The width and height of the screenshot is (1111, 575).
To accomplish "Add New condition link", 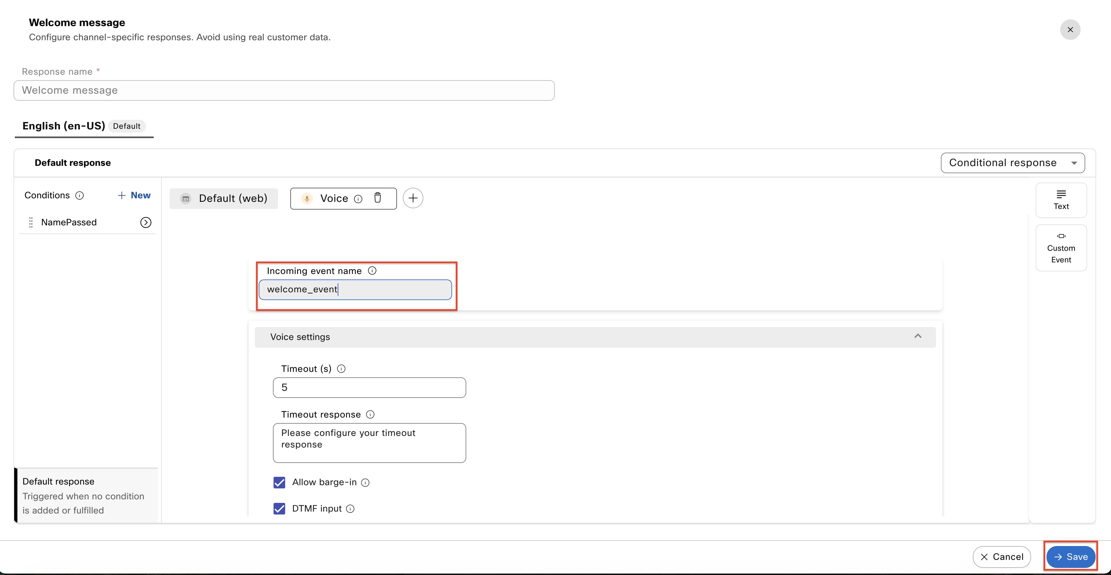I will 134,195.
